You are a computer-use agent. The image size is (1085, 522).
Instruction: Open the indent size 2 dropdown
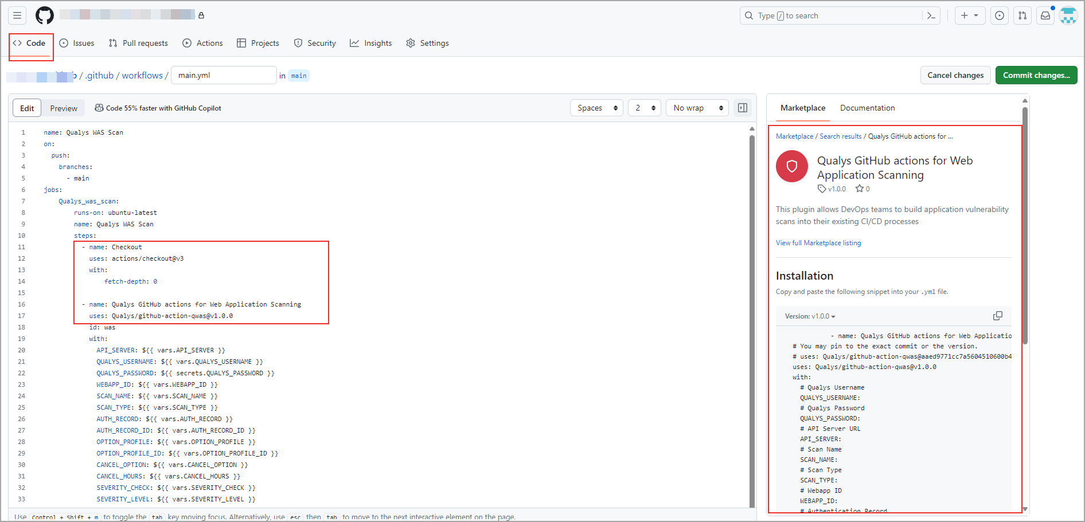point(645,108)
